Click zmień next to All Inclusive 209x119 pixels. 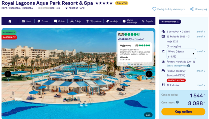[201, 85]
